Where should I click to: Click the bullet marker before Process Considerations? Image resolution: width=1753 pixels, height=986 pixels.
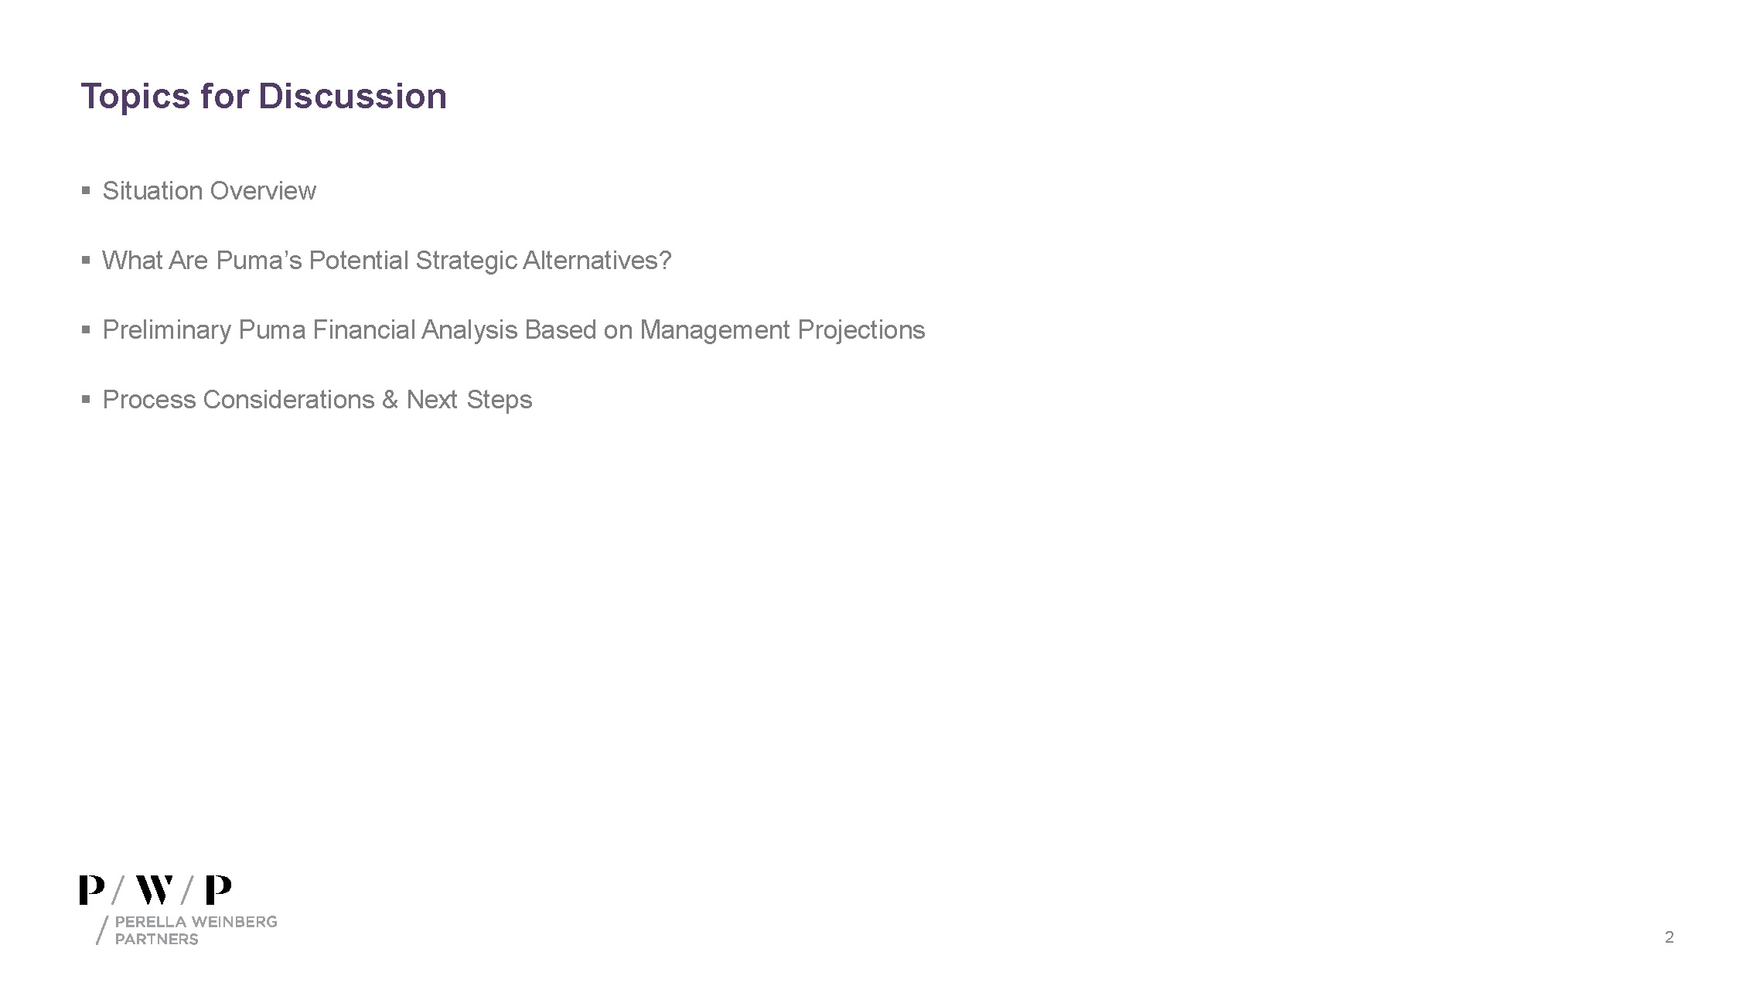pyautogui.click(x=86, y=399)
